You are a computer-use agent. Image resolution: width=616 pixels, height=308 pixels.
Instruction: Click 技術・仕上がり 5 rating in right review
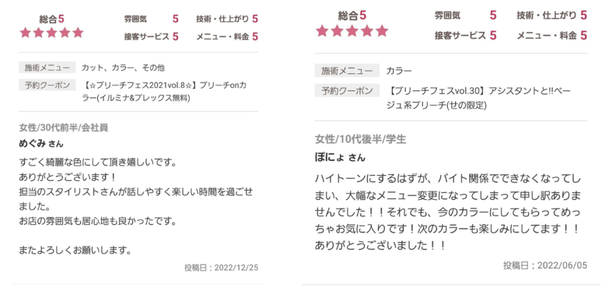coord(552,16)
